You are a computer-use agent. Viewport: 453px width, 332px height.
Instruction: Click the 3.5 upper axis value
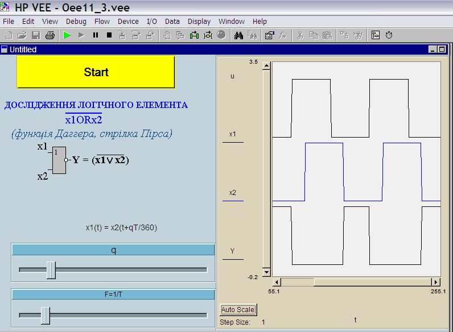(x=253, y=62)
